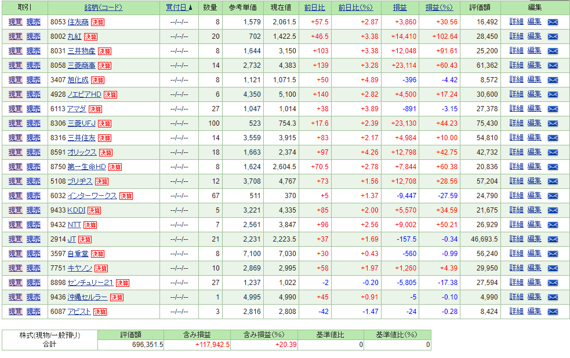The image size is (570, 358).
Task: Click the mail icon in 自重堂 row
Action: 553,254
